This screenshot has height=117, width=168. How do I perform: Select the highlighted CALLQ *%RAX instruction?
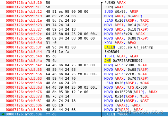pos(116,114)
